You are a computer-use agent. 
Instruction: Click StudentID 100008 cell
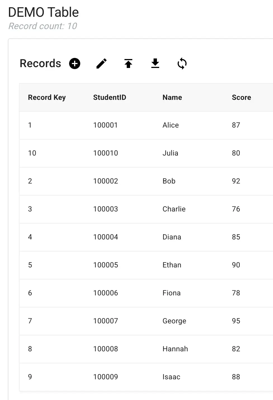106,349
